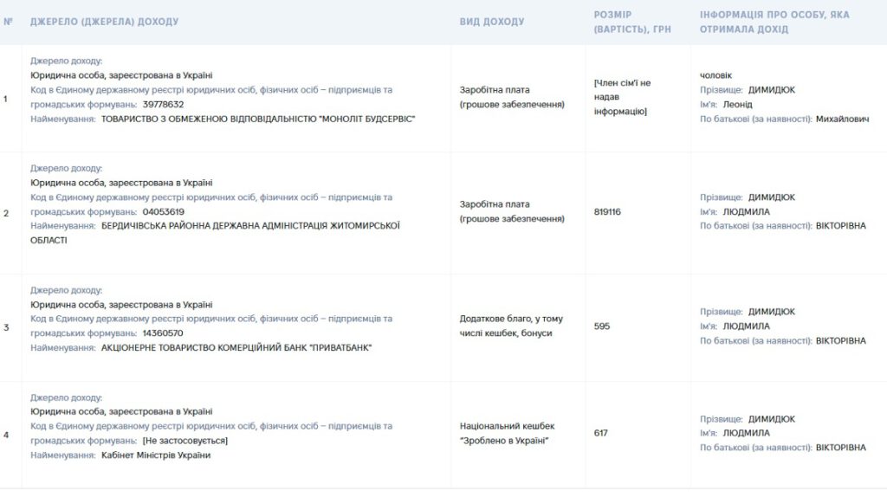Select the 'МОНОЛІТ БУДСЕРВІС' company name

(368, 119)
